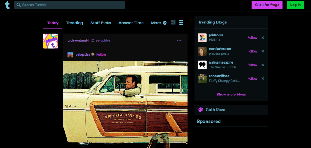Open the Tumblr logo home link
This screenshot has width=311, height=148.
click(x=7, y=5)
